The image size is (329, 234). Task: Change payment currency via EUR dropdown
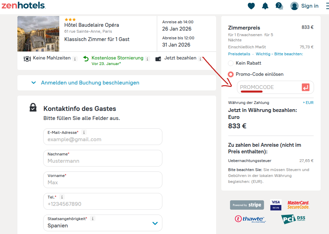(x=308, y=103)
